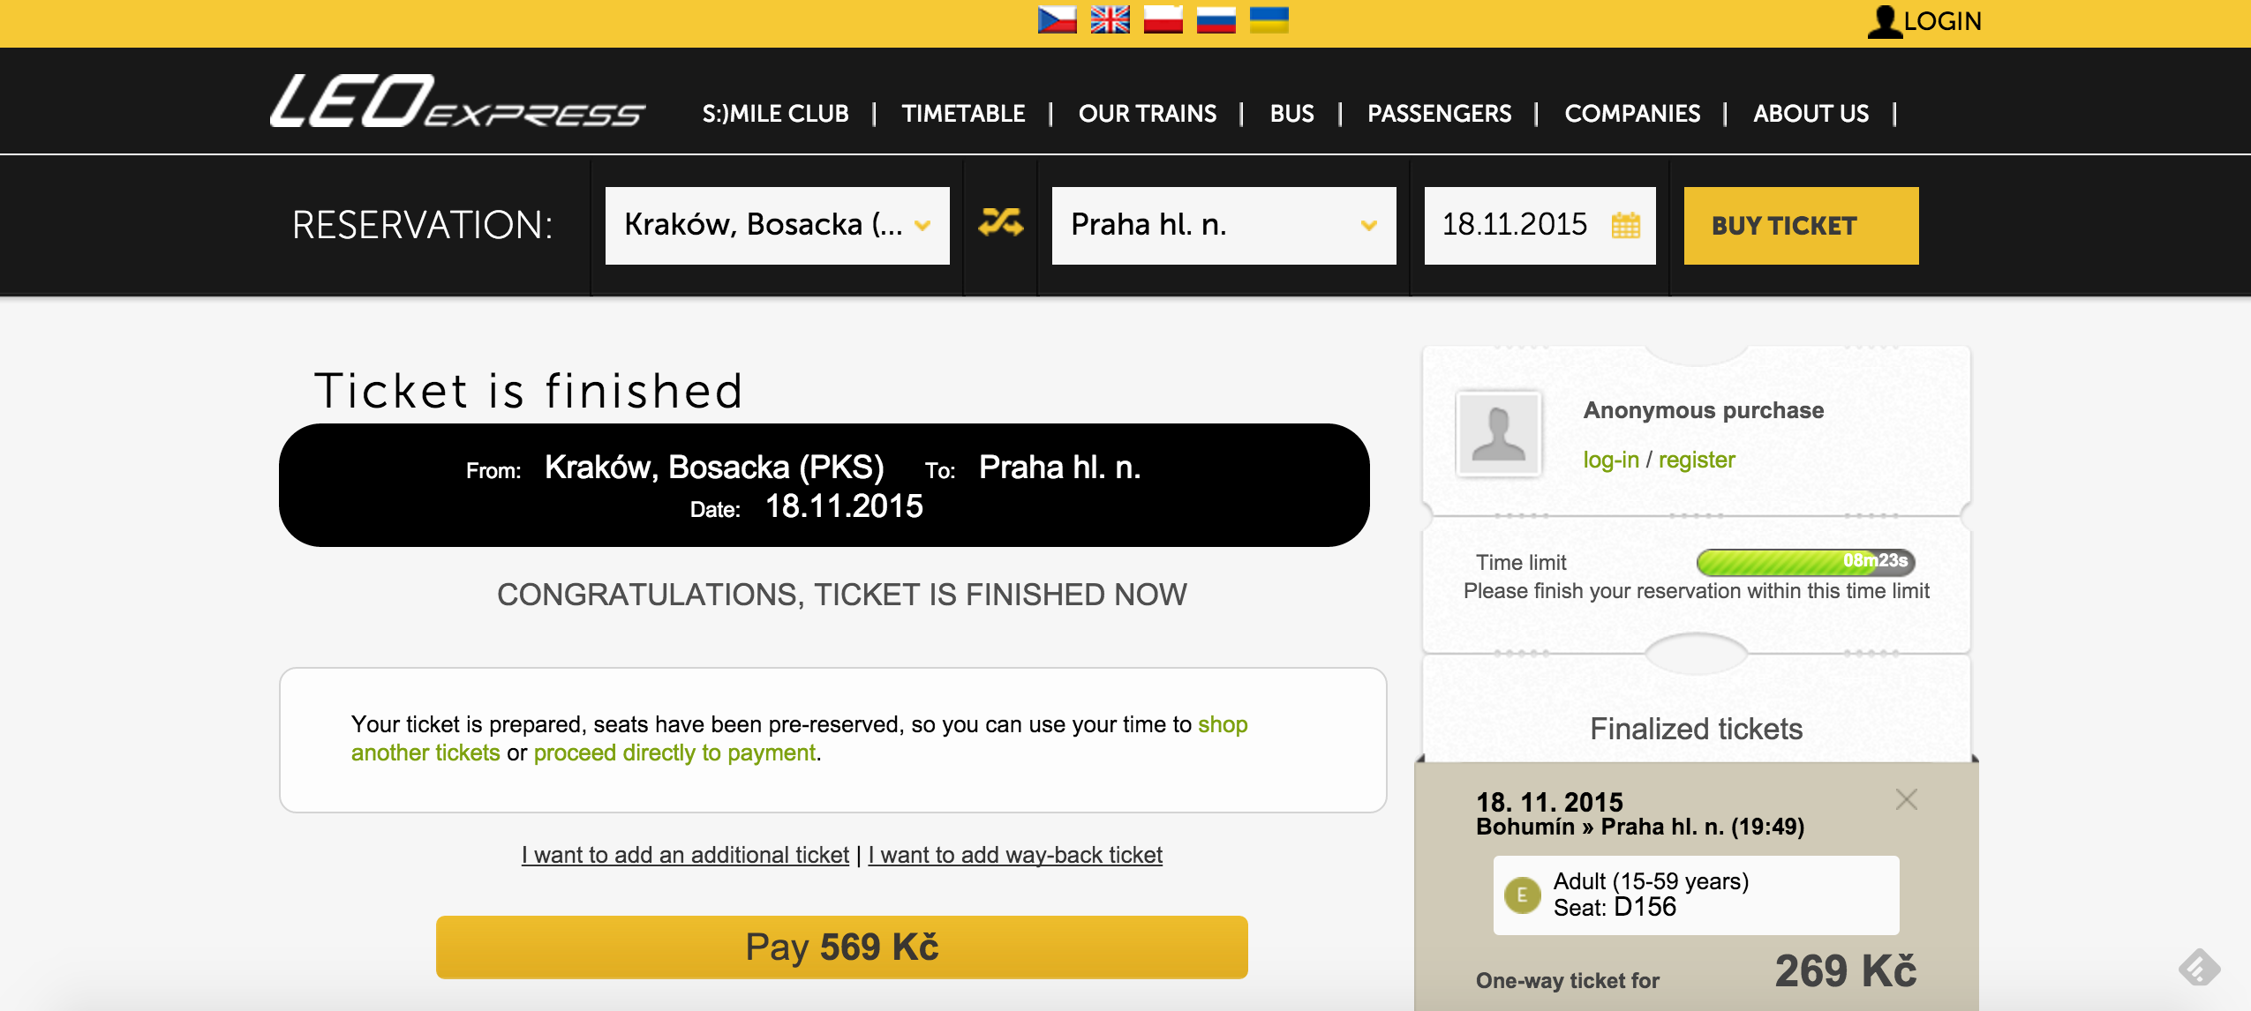
Task: Select the British flag for English
Action: pos(1110,19)
